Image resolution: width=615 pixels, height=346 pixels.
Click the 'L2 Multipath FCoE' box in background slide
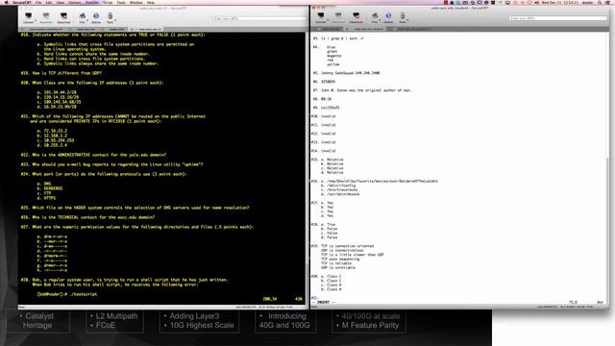pos(114,320)
